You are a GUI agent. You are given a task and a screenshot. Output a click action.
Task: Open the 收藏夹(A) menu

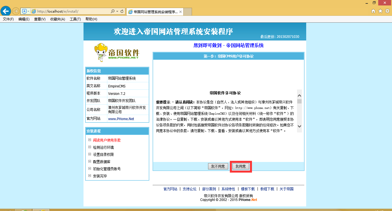57,19
